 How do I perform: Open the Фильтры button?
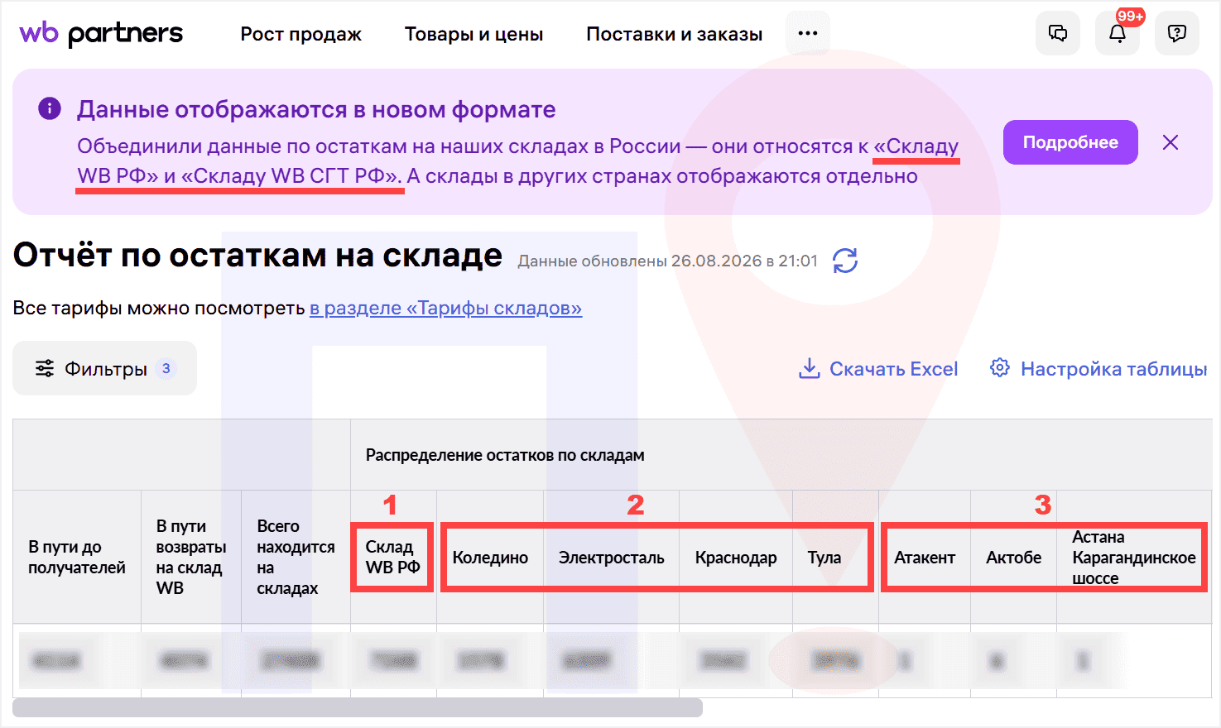coord(105,368)
